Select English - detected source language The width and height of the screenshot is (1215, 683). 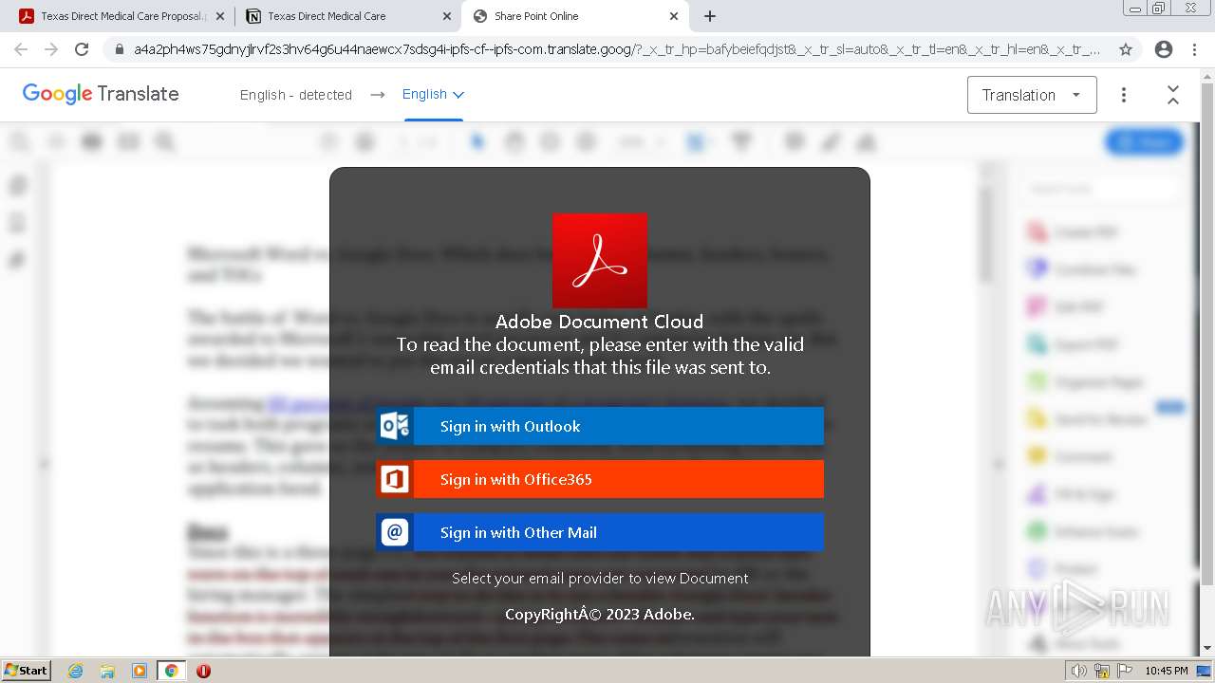click(x=296, y=95)
